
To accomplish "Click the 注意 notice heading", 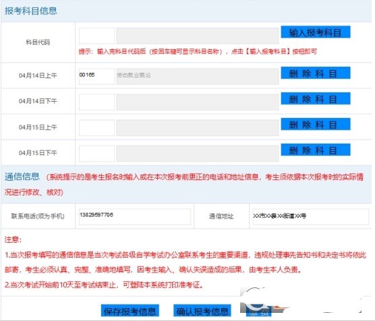I will 13,239.
